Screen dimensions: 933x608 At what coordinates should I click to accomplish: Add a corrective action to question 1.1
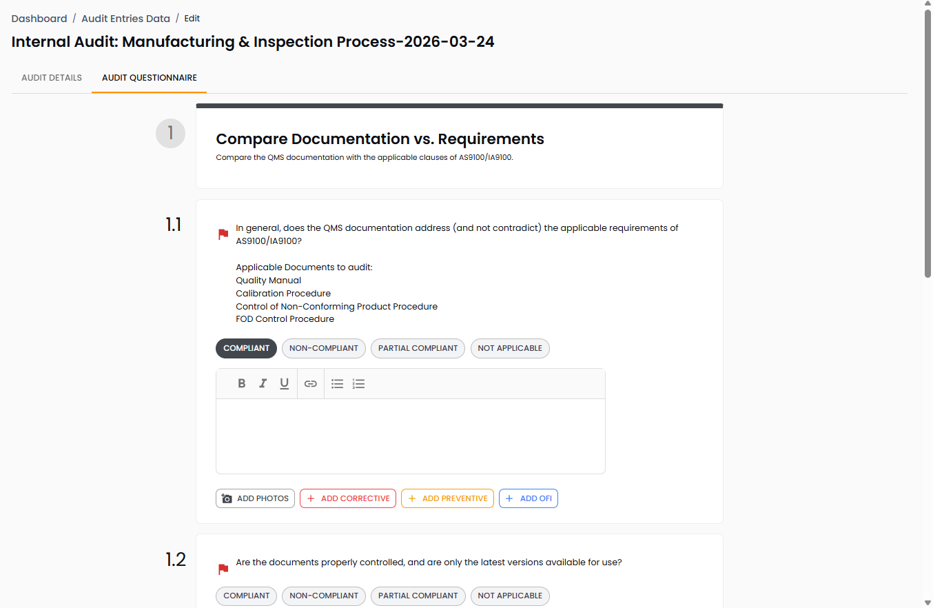[x=348, y=498]
